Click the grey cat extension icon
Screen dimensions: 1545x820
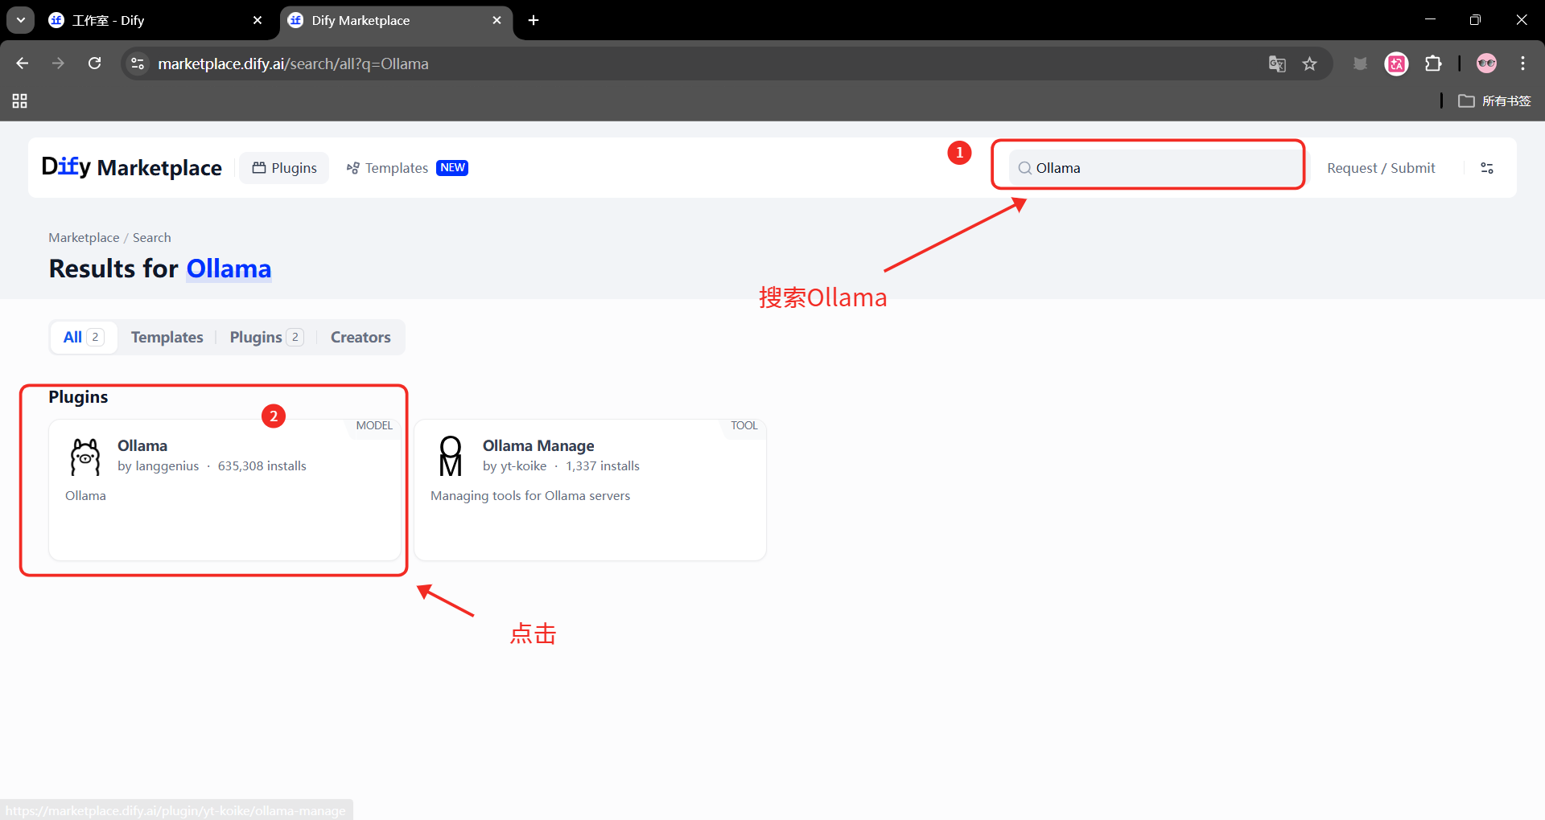click(x=1361, y=64)
